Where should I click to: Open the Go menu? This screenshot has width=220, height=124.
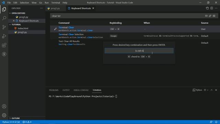[41, 2]
